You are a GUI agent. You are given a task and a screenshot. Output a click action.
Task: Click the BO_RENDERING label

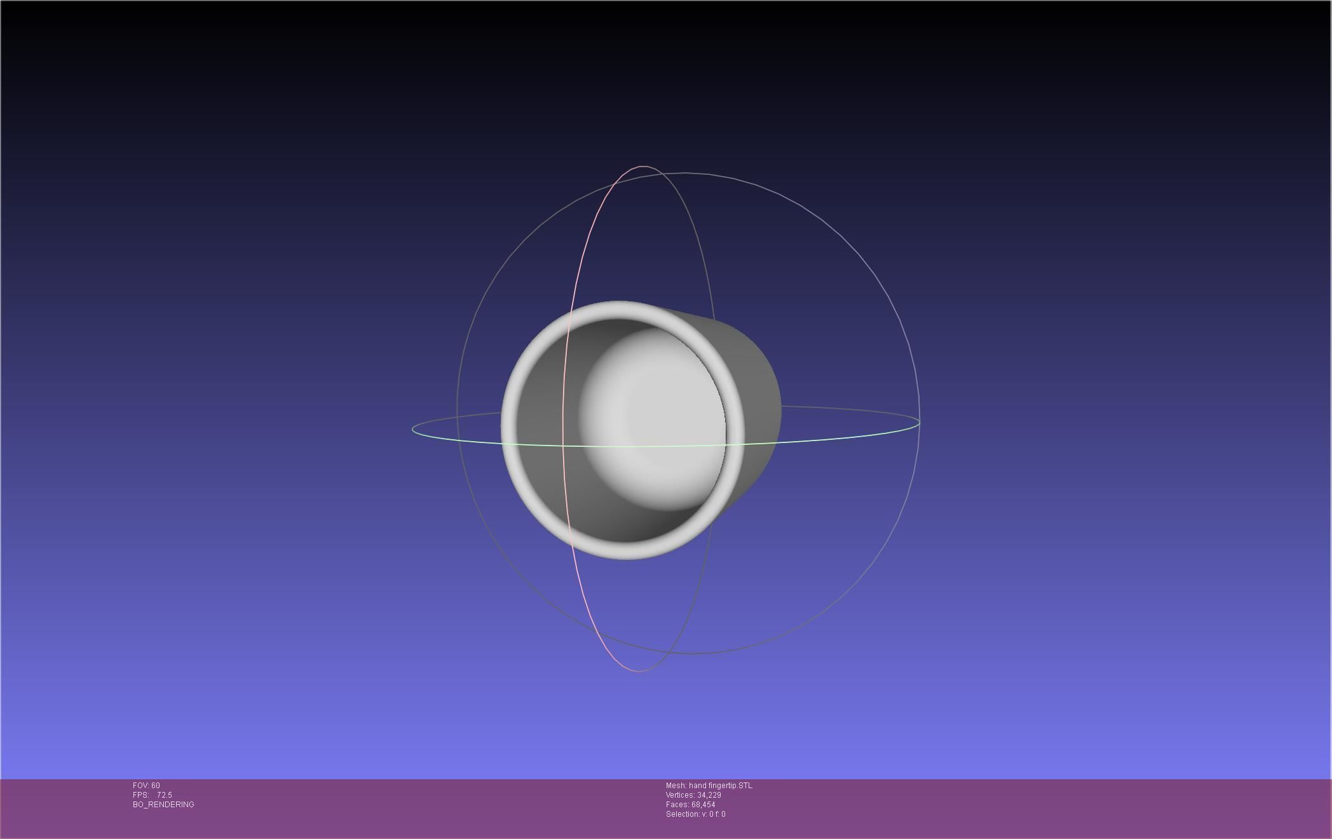(x=163, y=805)
